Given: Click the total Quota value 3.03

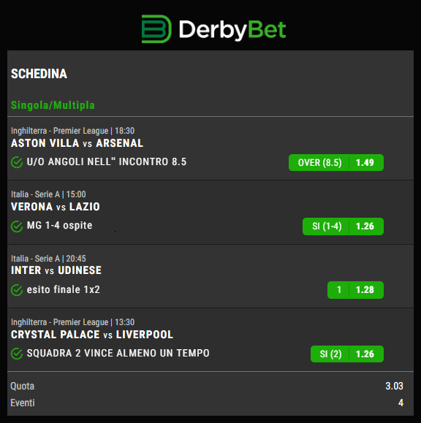Looking at the screenshot, I should coord(394,386).
